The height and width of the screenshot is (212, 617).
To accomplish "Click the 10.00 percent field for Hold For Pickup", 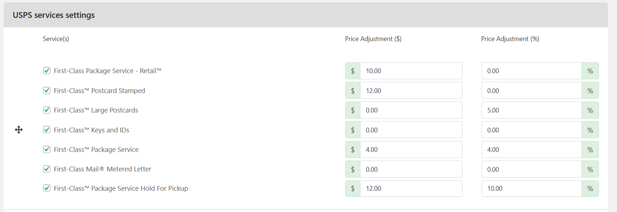I will point(532,189).
